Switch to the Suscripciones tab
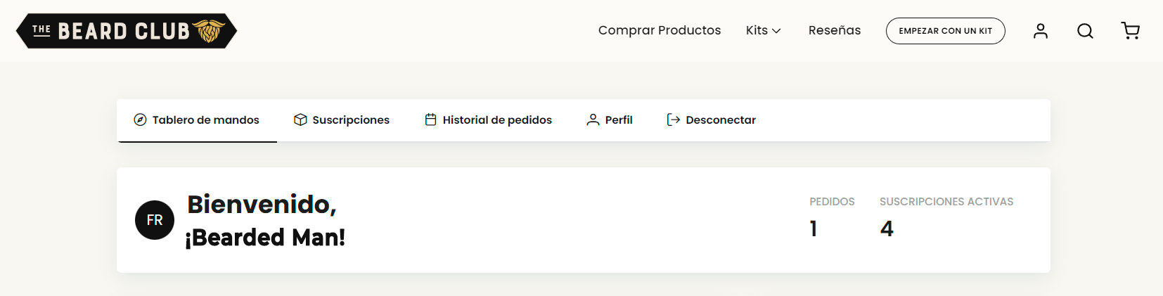Viewport: 1163px width, 296px height. [x=342, y=120]
